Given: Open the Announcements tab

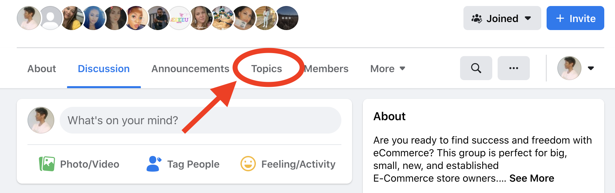Looking at the screenshot, I should 190,68.
